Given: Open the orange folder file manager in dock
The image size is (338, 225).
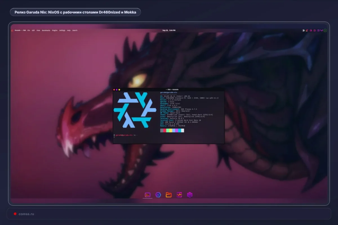Looking at the screenshot, I should click(x=169, y=195).
